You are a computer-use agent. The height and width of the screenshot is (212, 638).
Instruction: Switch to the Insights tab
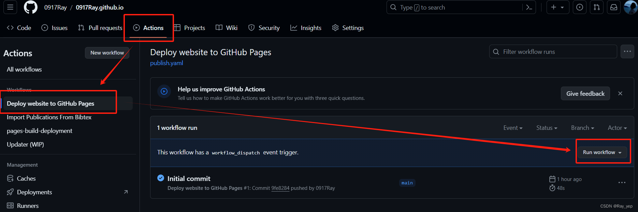(306, 28)
